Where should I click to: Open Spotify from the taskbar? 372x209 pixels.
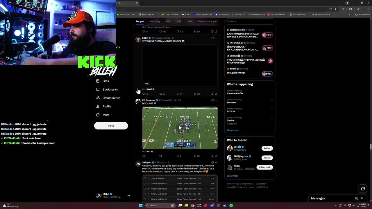[231, 206]
